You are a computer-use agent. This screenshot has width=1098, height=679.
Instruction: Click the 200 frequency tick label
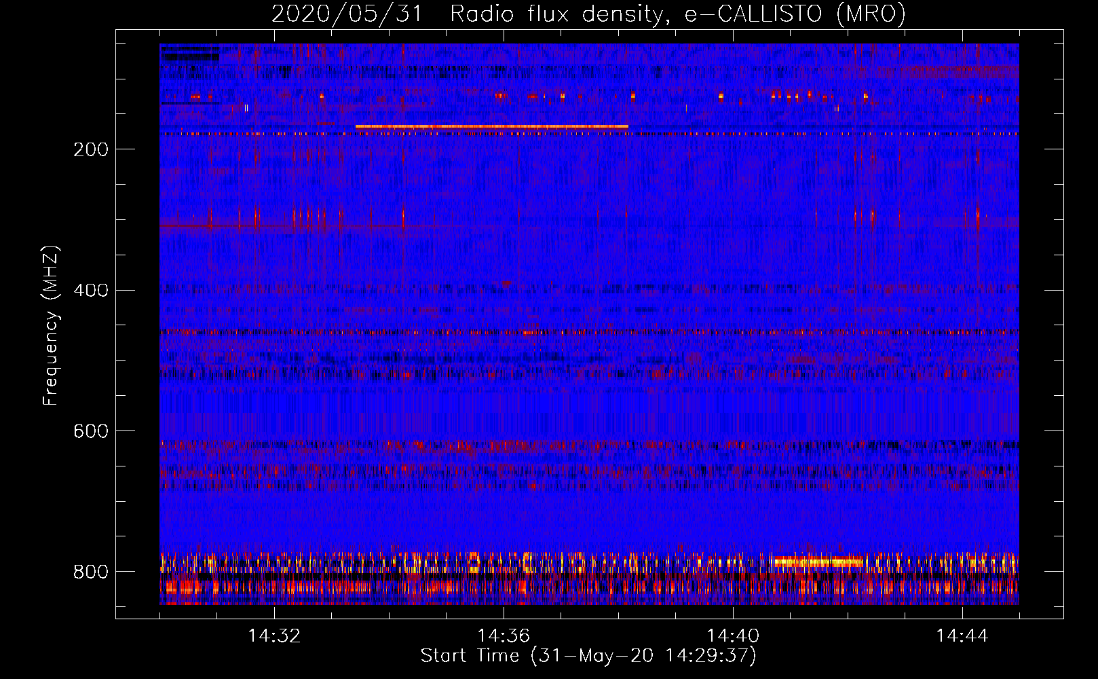(91, 149)
